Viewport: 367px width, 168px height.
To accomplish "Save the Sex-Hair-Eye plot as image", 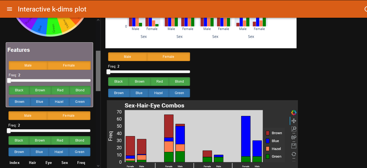I will coord(294,145).
